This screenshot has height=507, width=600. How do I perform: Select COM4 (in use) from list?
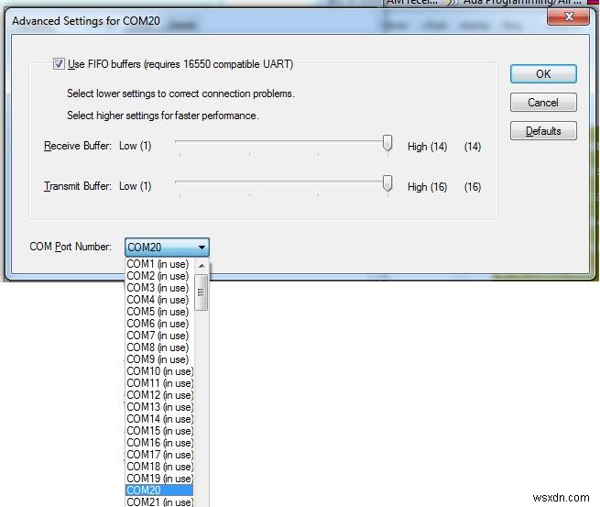click(159, 300)
